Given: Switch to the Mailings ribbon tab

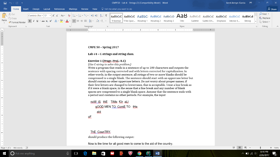Looking at the screenshot, I should pos(73,9).
